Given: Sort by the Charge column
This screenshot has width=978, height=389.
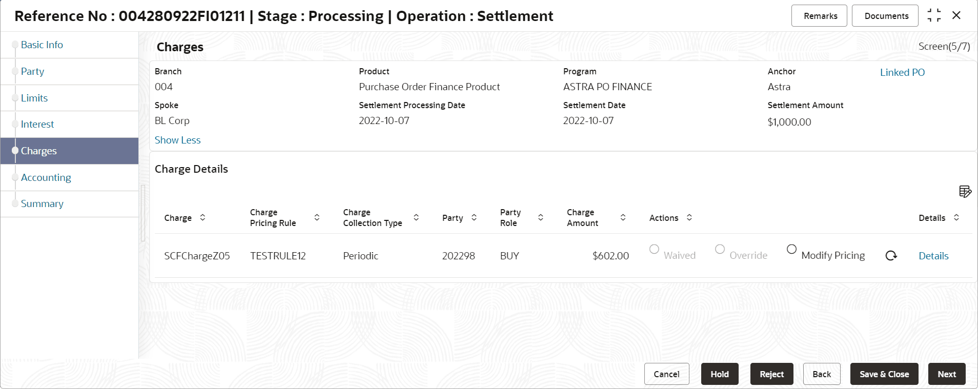Looking at the screenshot, I should 202,218.
